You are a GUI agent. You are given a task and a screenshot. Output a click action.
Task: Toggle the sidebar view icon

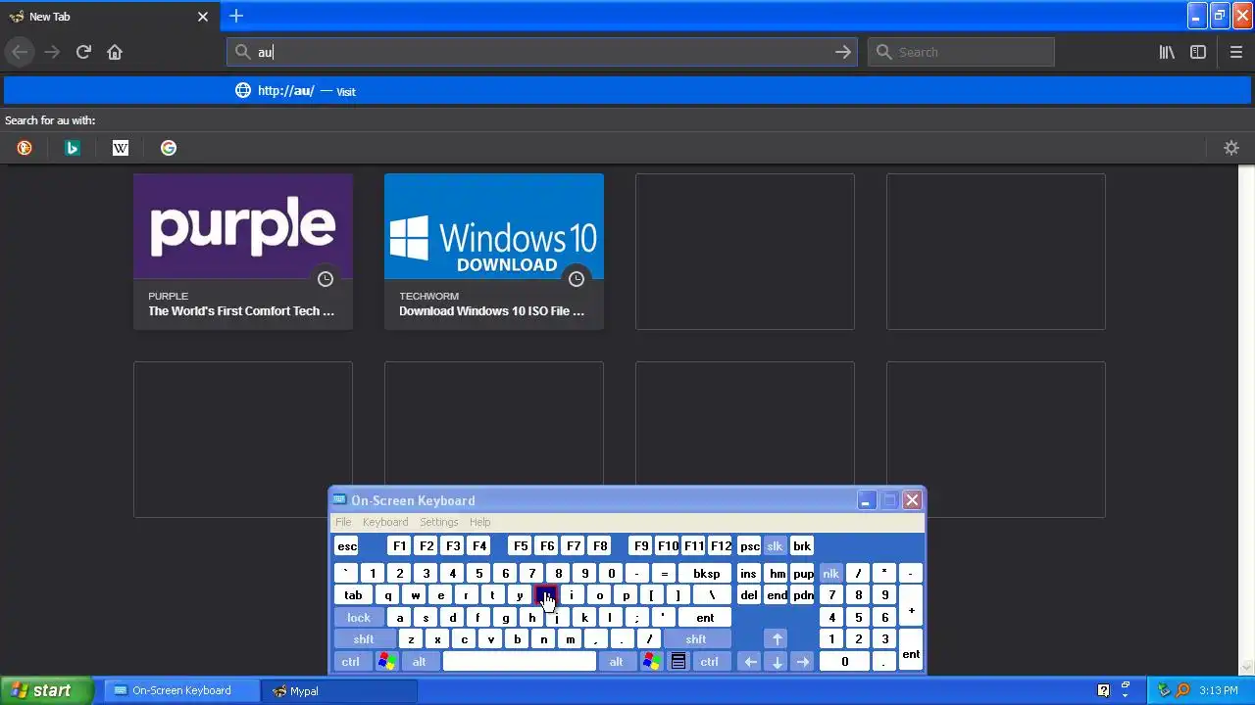pos(1198,52)
